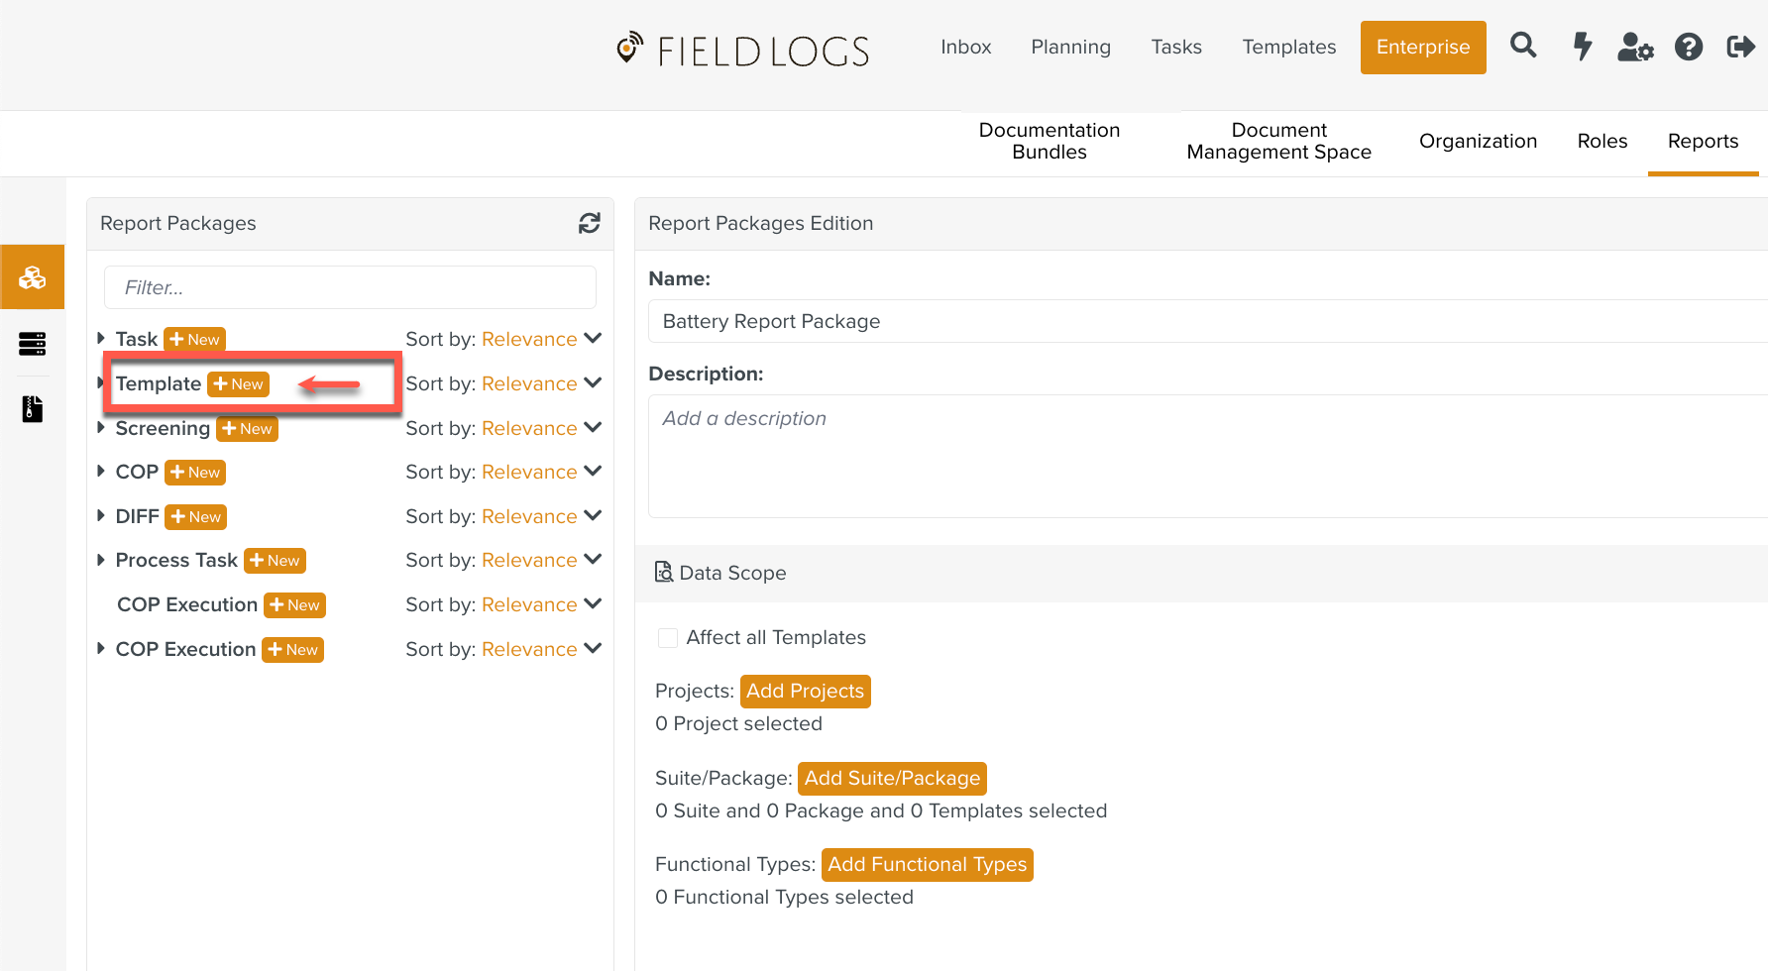Image resolution: width=1768 pixels, height=971 pixels.
Task: Click the help question mark icon
Action: point(1689,47)
